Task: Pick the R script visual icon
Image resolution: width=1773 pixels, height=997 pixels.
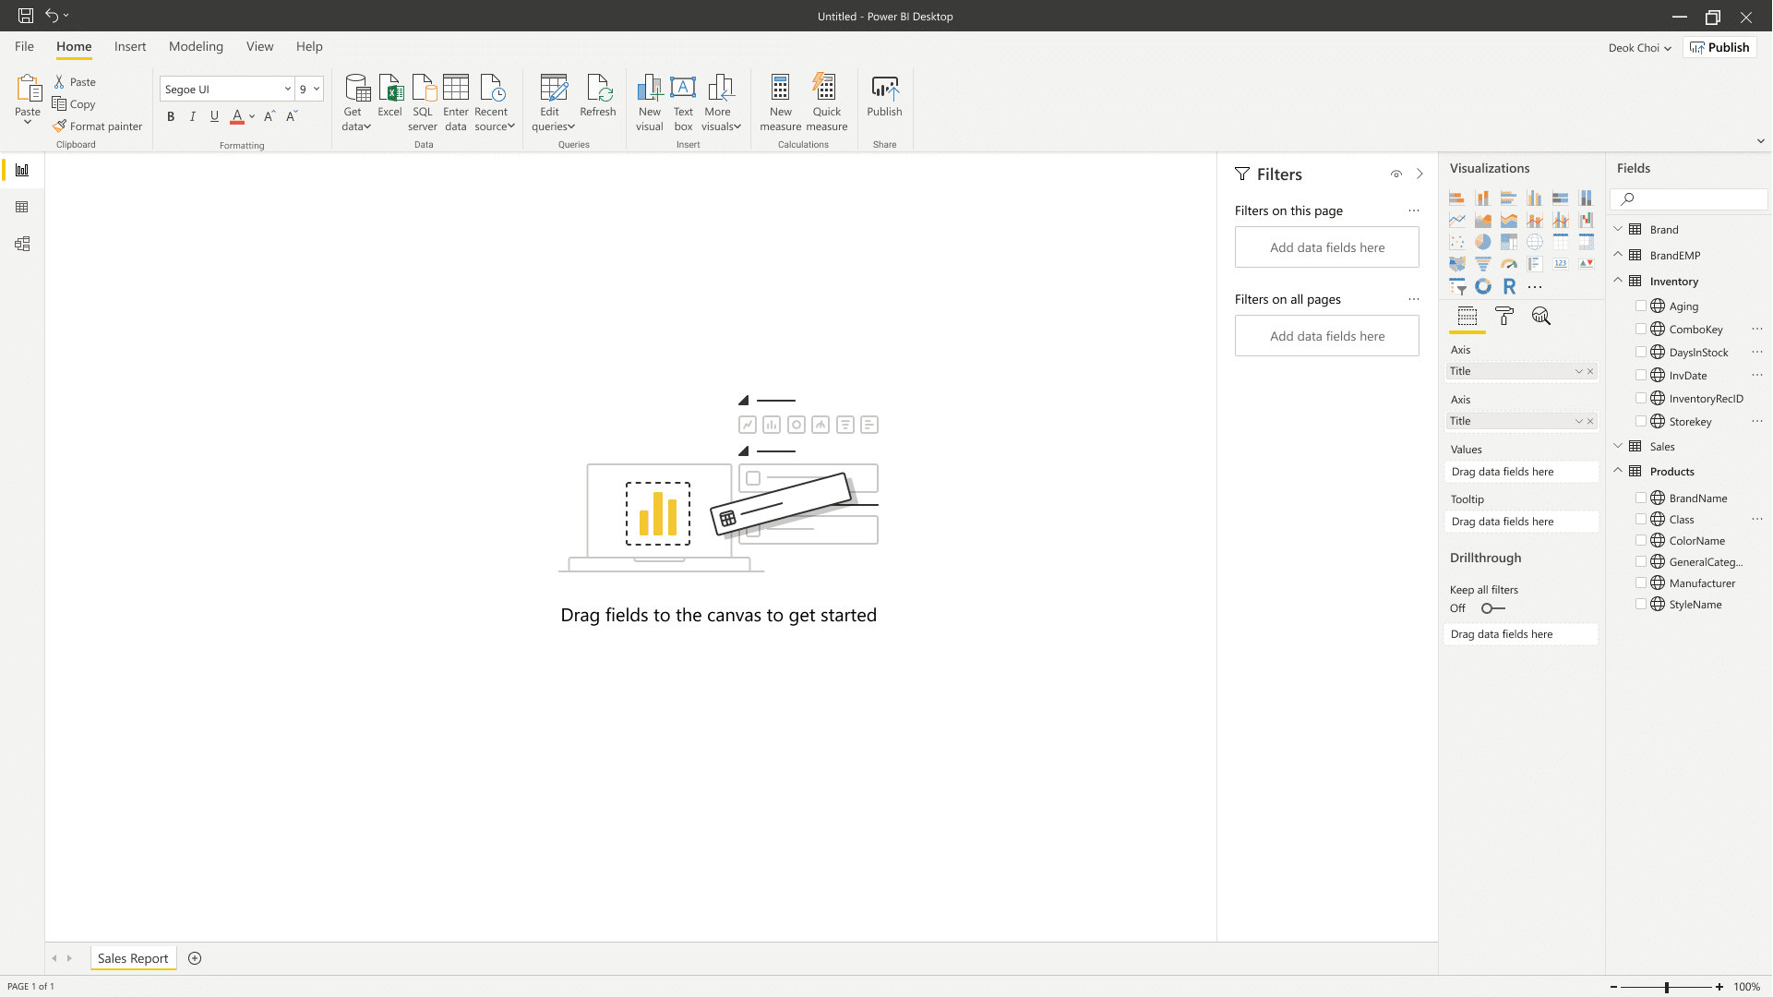Action: (x=1508, y=286)
